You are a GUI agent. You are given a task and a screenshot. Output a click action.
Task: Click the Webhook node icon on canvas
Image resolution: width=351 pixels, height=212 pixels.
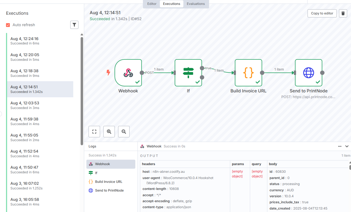(x=128, y=73)
